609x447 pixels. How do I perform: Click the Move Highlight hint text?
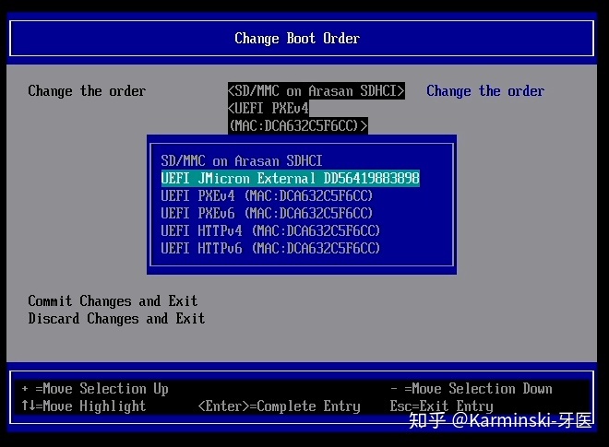click(x=83, y=406)
